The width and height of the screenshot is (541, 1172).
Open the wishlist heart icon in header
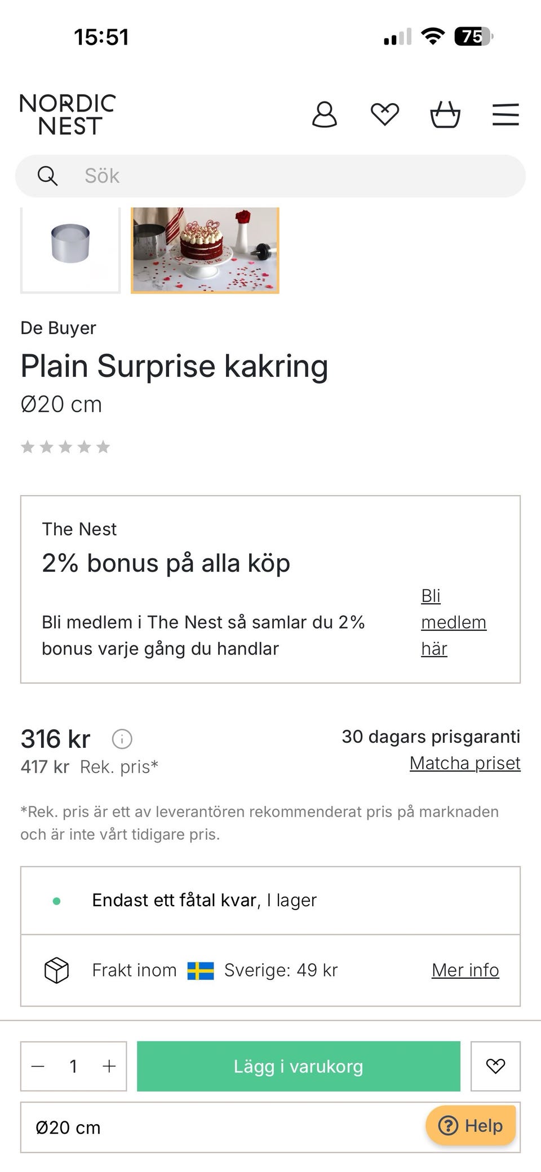(x=385, y=115)
